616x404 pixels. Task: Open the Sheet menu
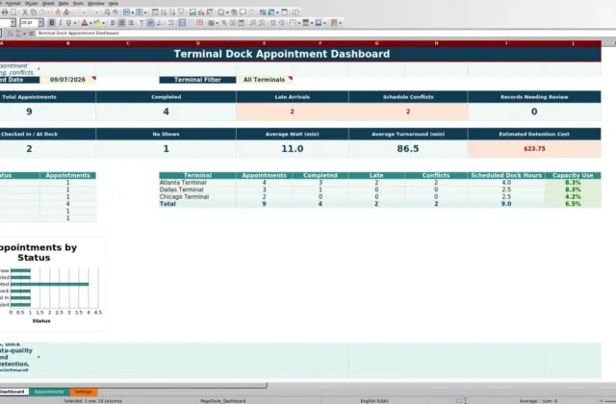(x=48, y=3)
